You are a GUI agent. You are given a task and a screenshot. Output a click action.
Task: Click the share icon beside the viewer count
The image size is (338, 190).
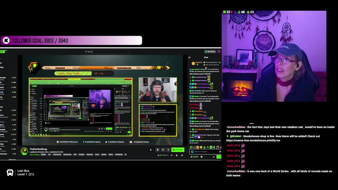(x=171, y=155)
